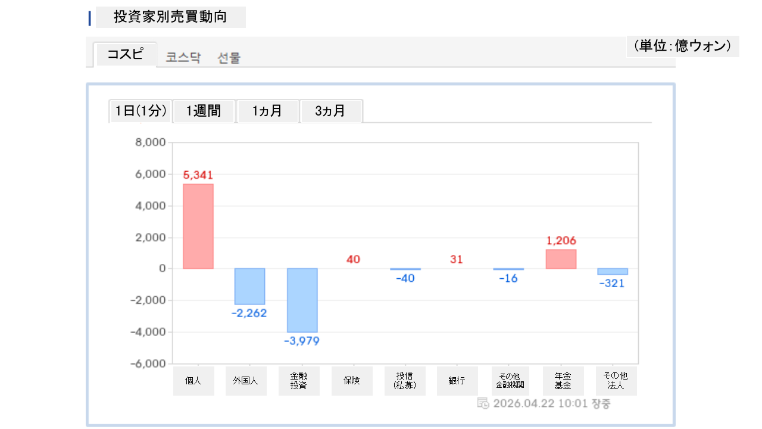Click the 保険 category label
The height and width of the screenshot is (429, 762).
pos(351,381)
